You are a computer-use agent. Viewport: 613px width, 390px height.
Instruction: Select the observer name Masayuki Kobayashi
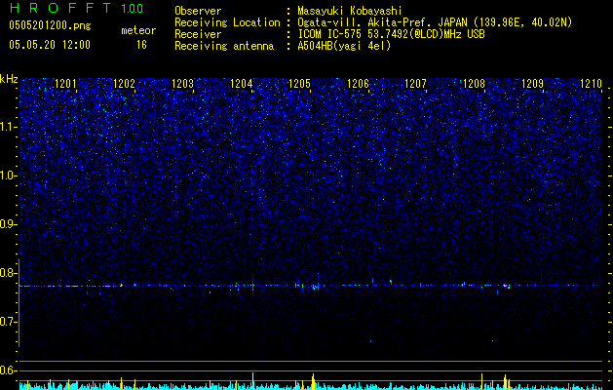point(350,12)
